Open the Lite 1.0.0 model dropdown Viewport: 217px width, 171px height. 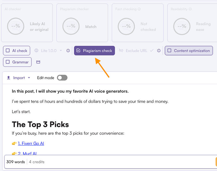[61, 50]
